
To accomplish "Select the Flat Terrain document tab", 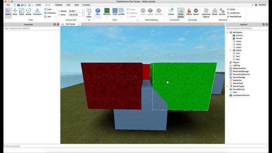I will [70, 24].
